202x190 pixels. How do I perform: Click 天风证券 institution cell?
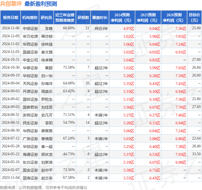(x=30, y=83)
